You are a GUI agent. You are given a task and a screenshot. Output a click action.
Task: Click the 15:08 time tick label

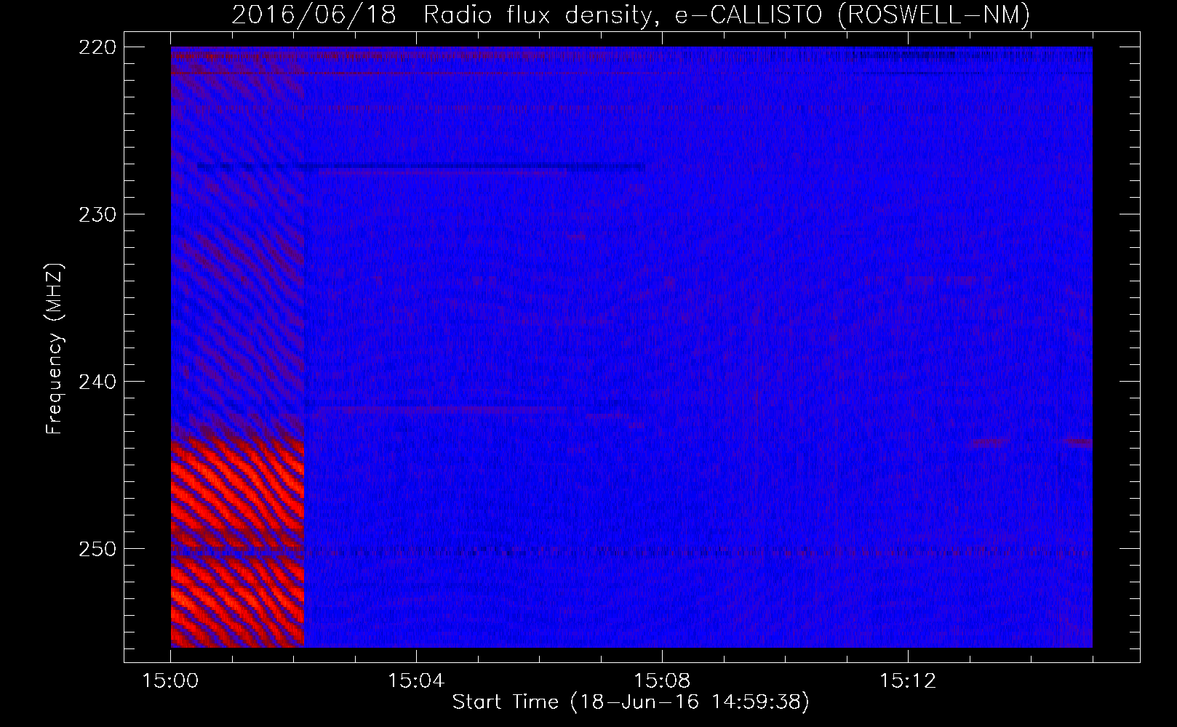662,681
